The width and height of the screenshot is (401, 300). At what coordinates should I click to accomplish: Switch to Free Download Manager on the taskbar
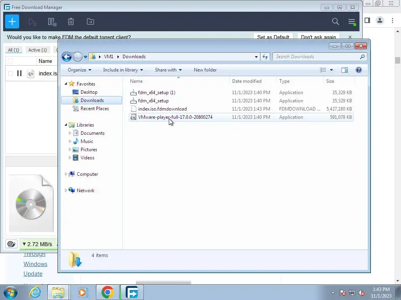(132, 292)
